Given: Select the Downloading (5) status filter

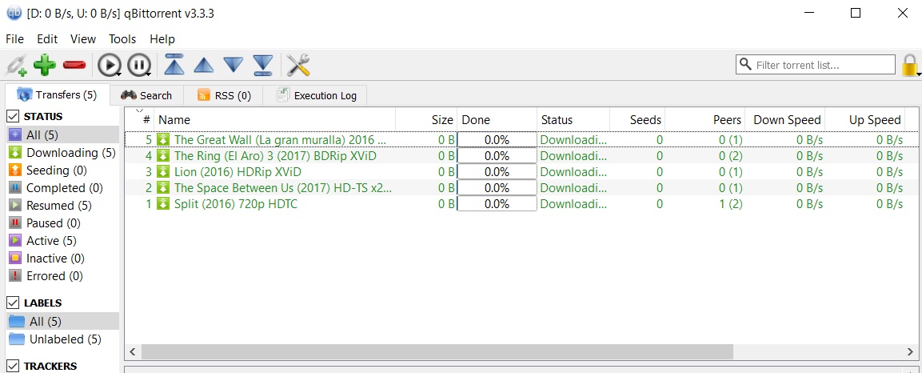Looking at the screenshot, I should coord(70,153).
